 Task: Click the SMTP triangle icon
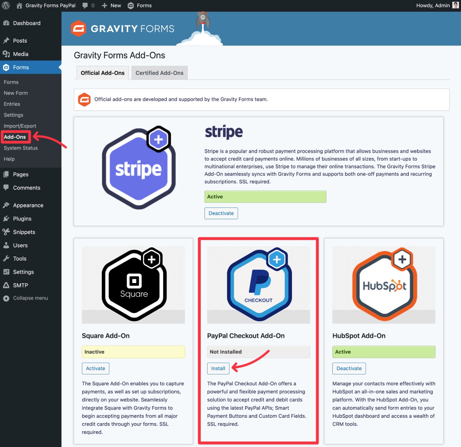coord(6,285)
